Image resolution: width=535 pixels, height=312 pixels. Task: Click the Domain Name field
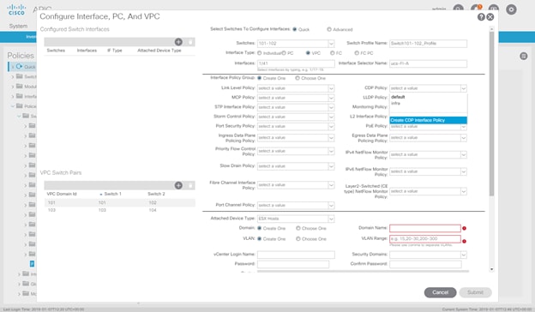425,228
